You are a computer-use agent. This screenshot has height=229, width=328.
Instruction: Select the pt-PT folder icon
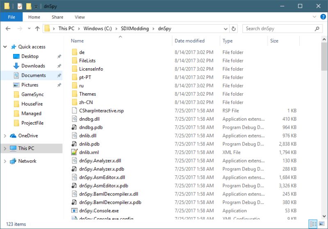(75, 77)
